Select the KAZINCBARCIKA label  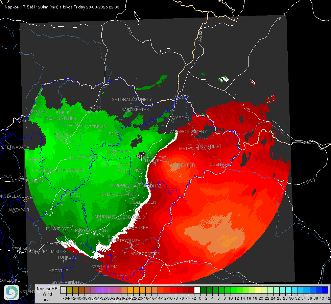tap(60, 118)
